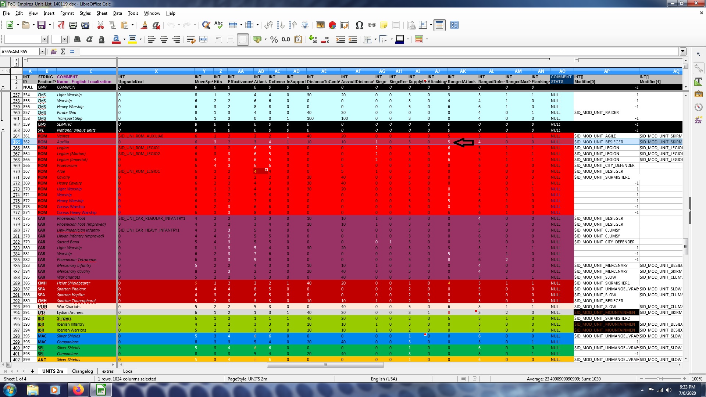706x397 pixels.
Task: Click column header AK
Action: pos(463,71)
